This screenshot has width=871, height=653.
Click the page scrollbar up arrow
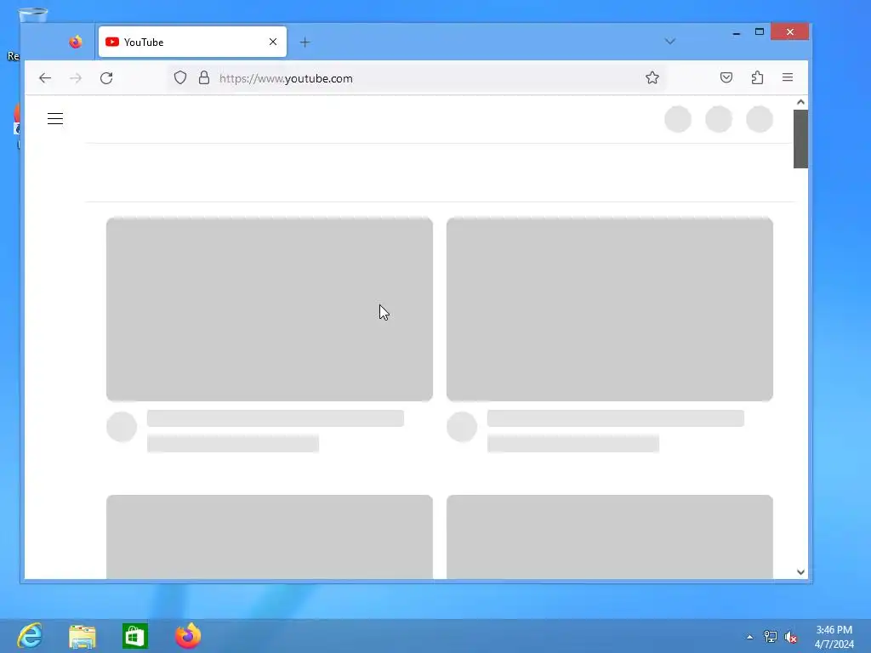(800, 102)
